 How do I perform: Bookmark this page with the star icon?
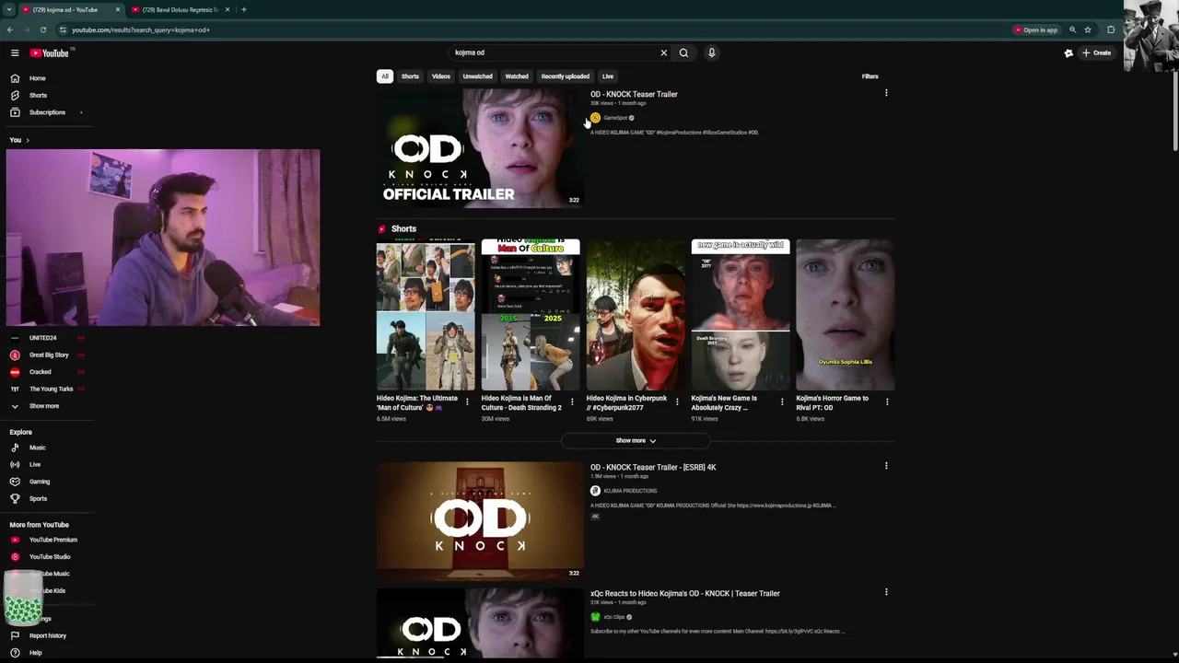coord(1088,29)
